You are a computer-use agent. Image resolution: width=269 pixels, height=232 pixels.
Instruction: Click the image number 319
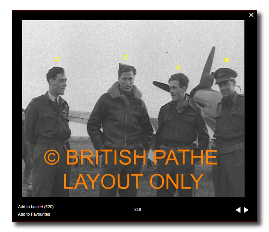pos(138,210)
